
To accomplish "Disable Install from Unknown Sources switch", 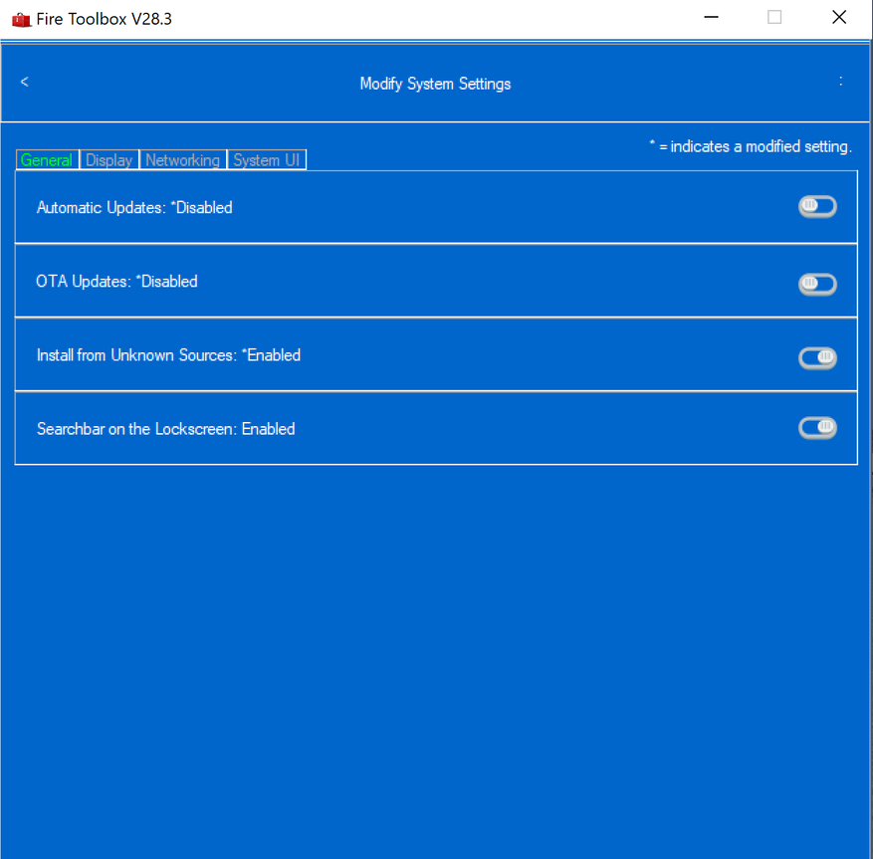I will pos(817,357).
